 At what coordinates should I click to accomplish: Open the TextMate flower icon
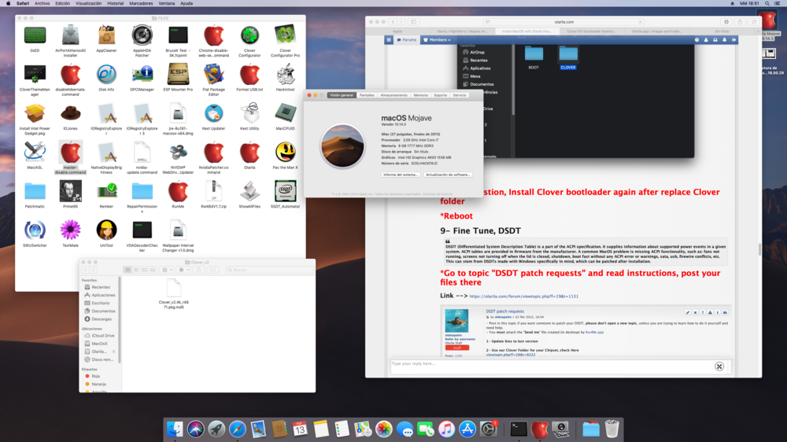tap(70, 230)
